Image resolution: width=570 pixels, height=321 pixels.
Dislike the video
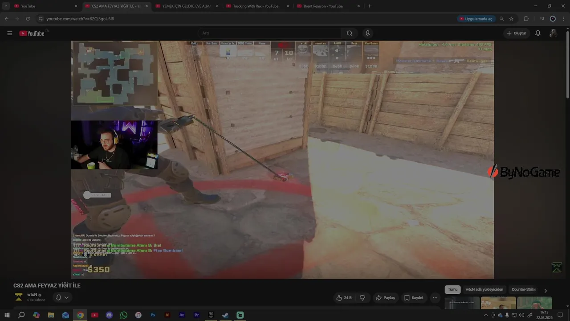pyautogui.click(x=362, y=297)
